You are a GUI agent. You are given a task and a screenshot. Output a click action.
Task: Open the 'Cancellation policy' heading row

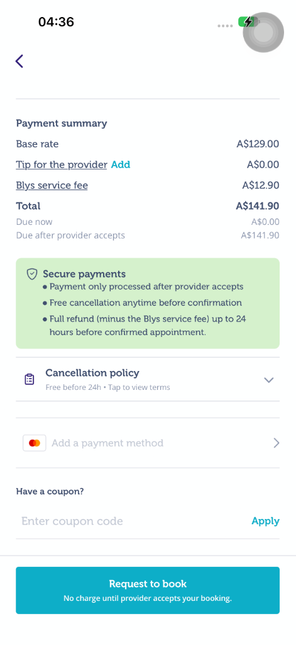148,379
